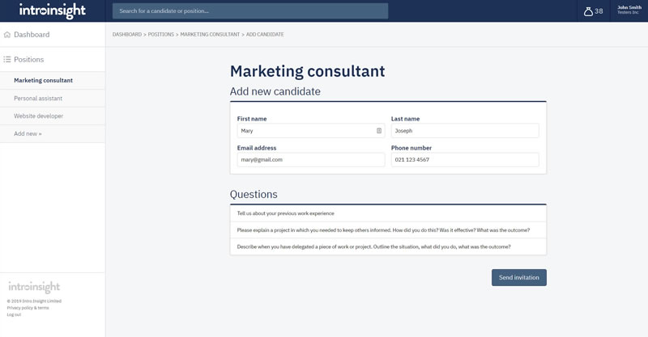The image size is (648, 337).
Task: Open the John Smith account menu
Action: click(629, 10)
